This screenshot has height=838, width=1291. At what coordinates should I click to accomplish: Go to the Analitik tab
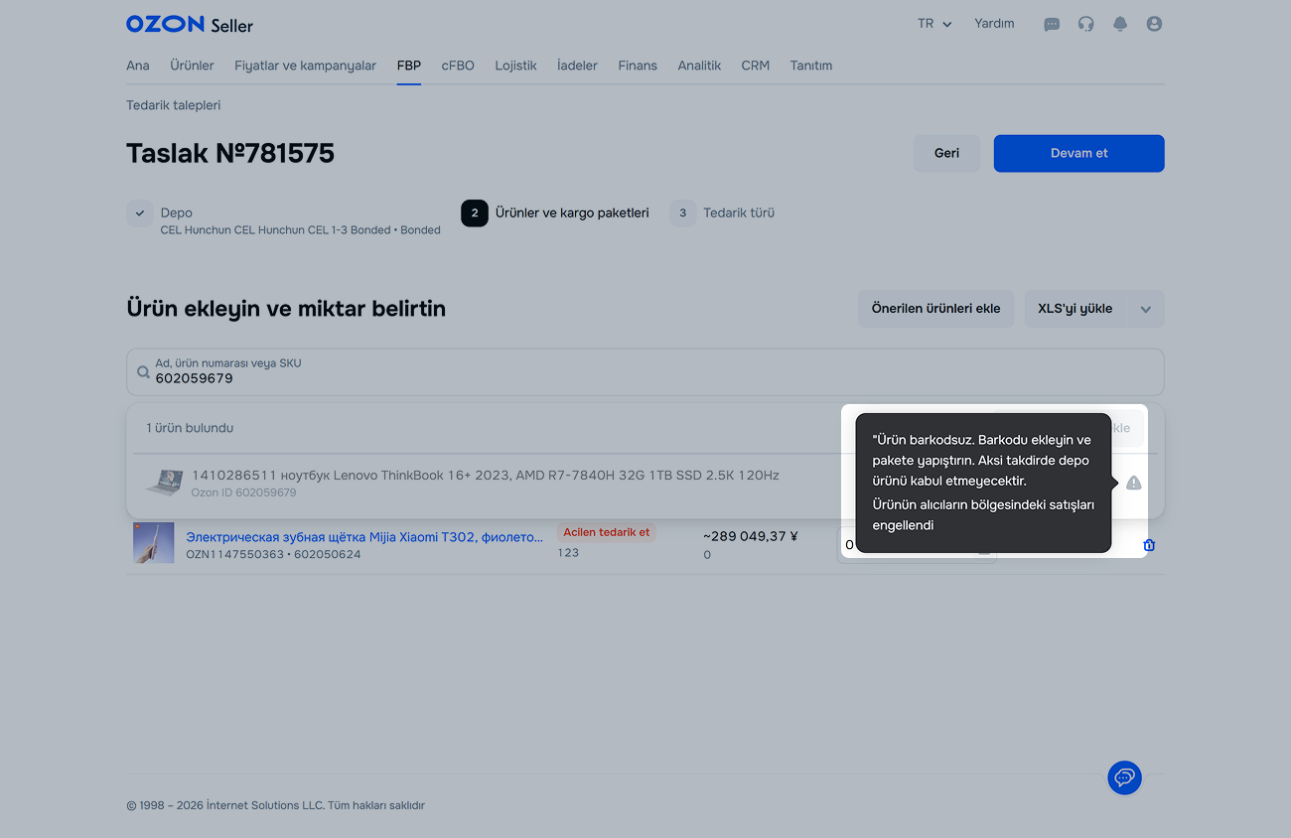(699, 66)
